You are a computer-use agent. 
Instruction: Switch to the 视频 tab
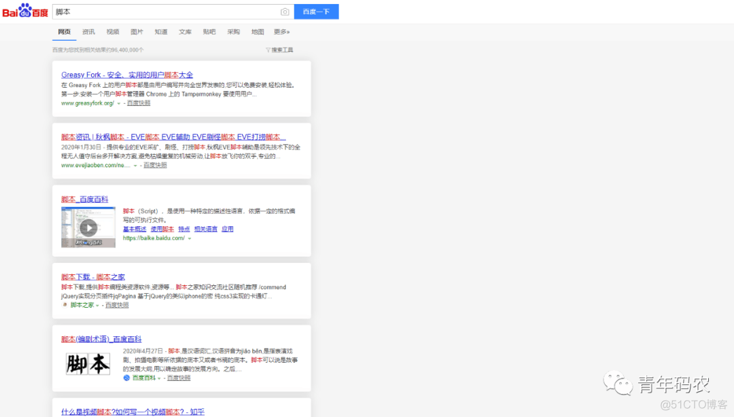[113, 32]
